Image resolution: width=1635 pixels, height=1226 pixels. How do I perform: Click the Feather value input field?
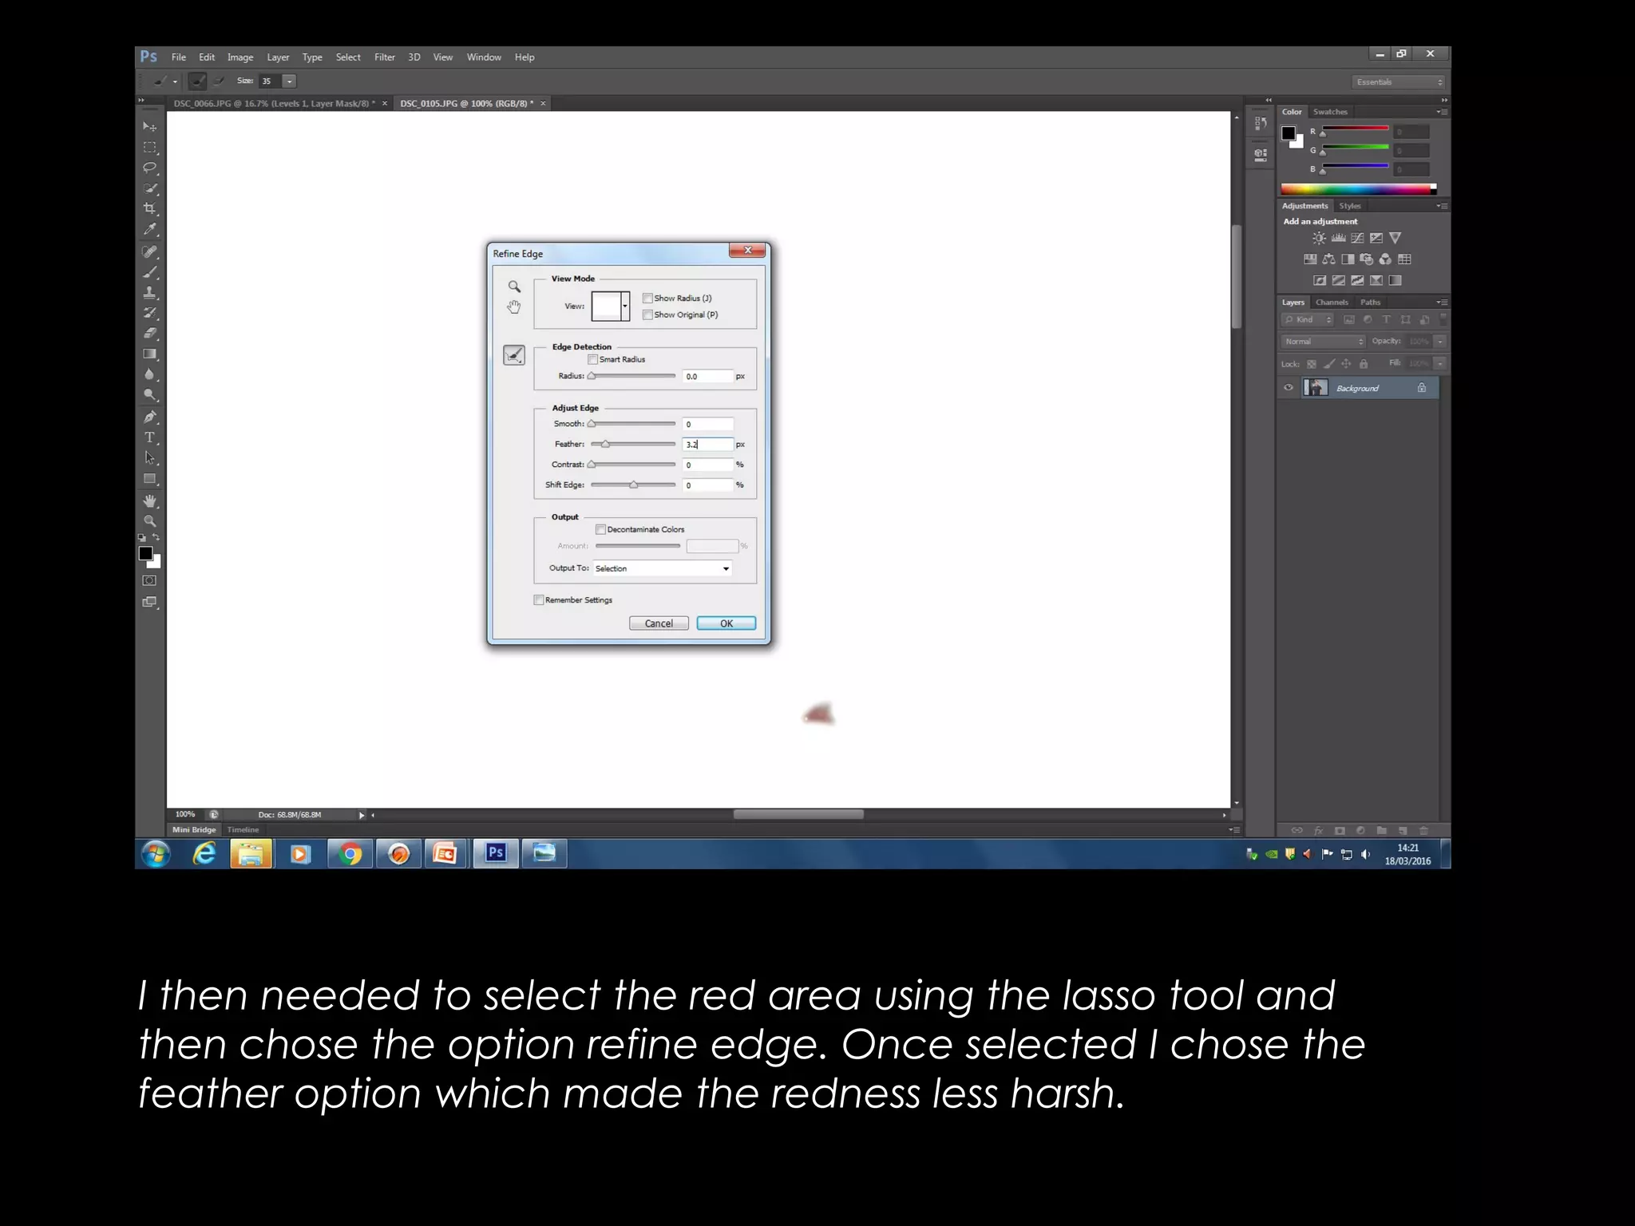click(x=707, y=445)
